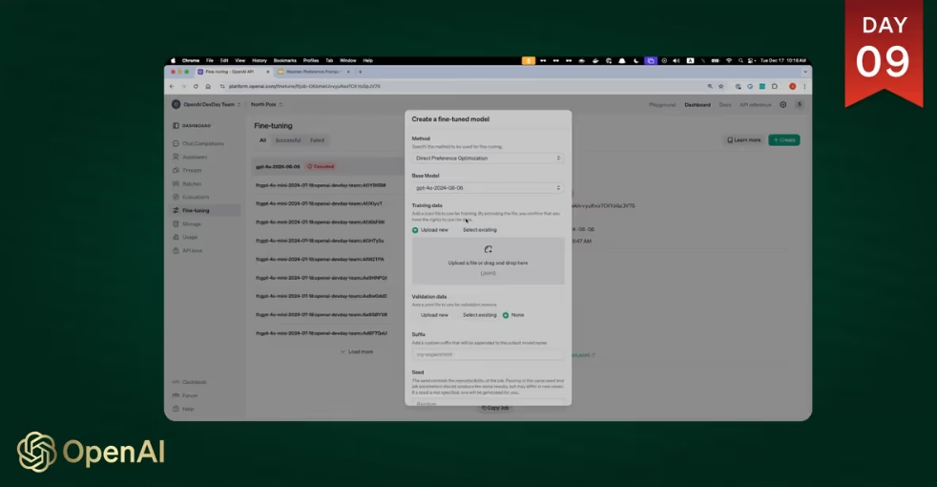937x487 pixels.
Task: Open the Playground tab in top navigation
Action: pyautogui.click(x=662, y=104)
